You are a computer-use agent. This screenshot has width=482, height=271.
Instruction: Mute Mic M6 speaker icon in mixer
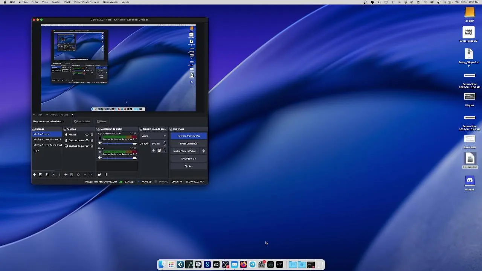[100, 158]
